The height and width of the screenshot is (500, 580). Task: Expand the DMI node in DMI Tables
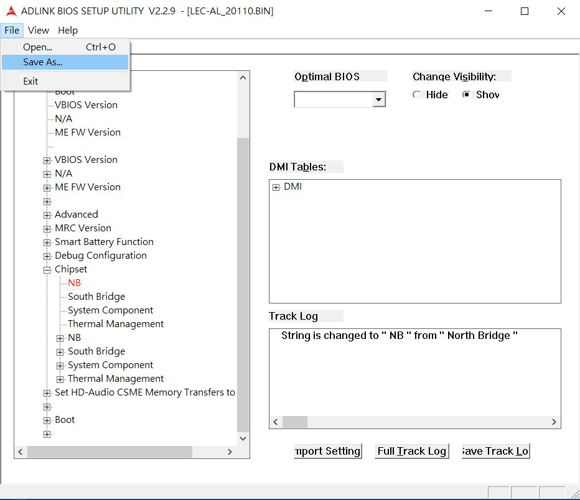pos(276,188)
